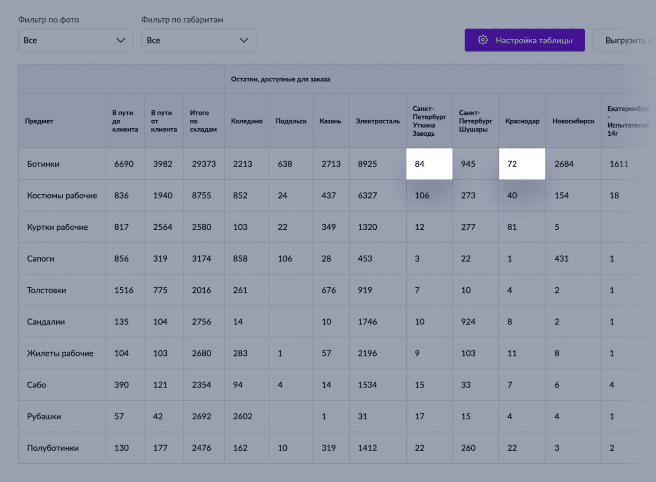
Task: Click highlighted cell 72 in Ботинки row
Action: click(x=522, y=164)
